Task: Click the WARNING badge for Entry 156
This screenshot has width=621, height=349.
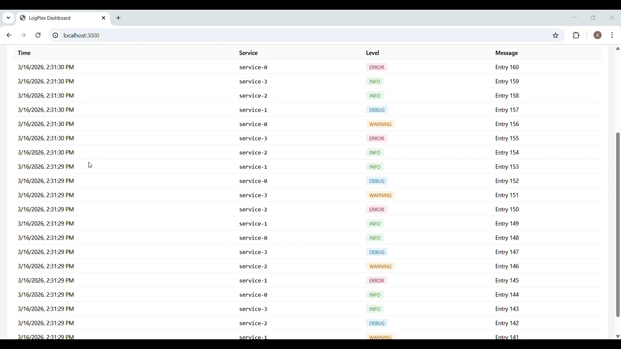Action: pos(380,124)
